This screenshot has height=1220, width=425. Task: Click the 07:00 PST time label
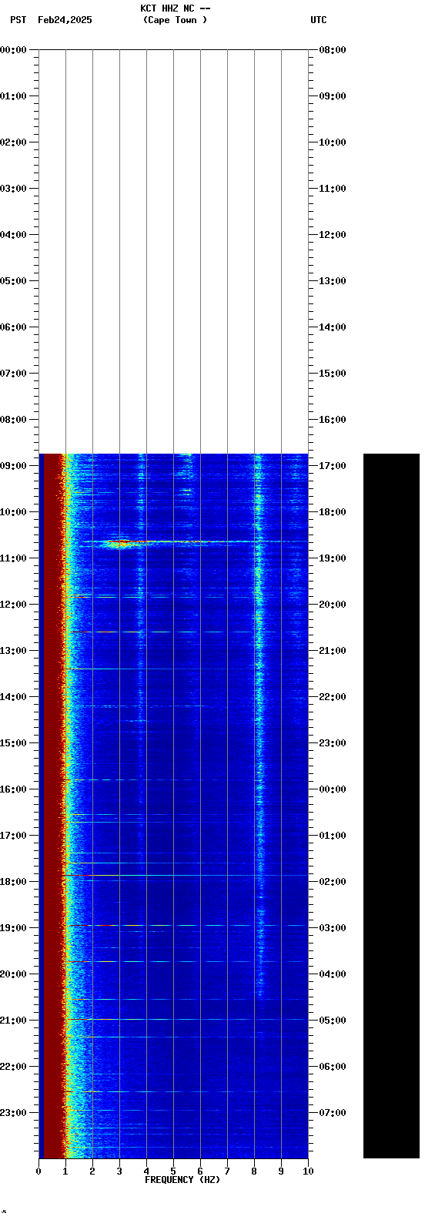tap(14, 374)
